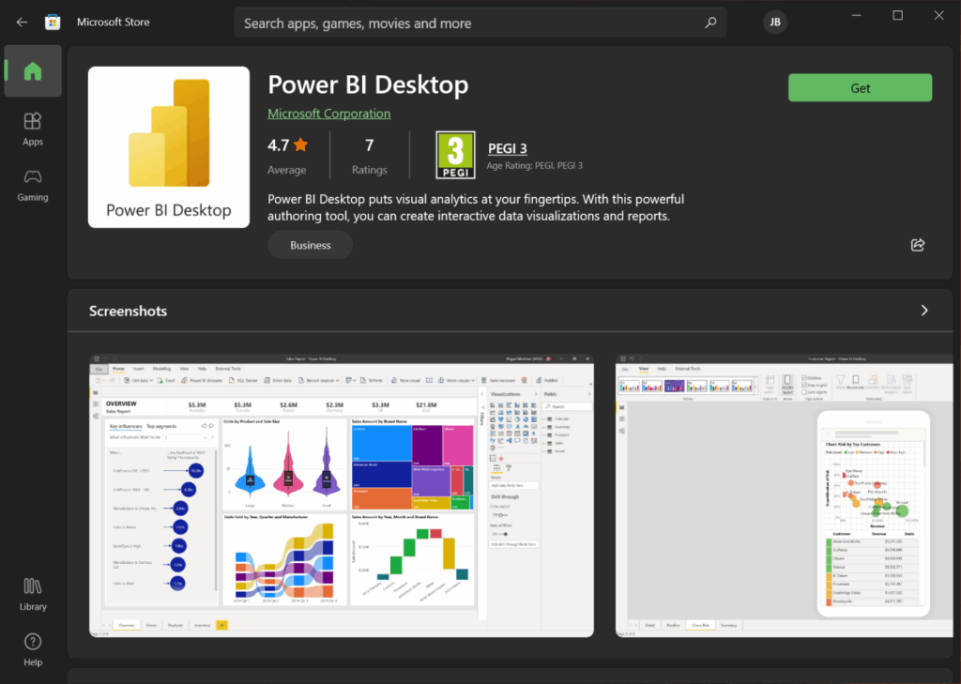This screenshot has width=961, height=684.
Task: Click the search magnifier icon
Action: tap(710, 23)
